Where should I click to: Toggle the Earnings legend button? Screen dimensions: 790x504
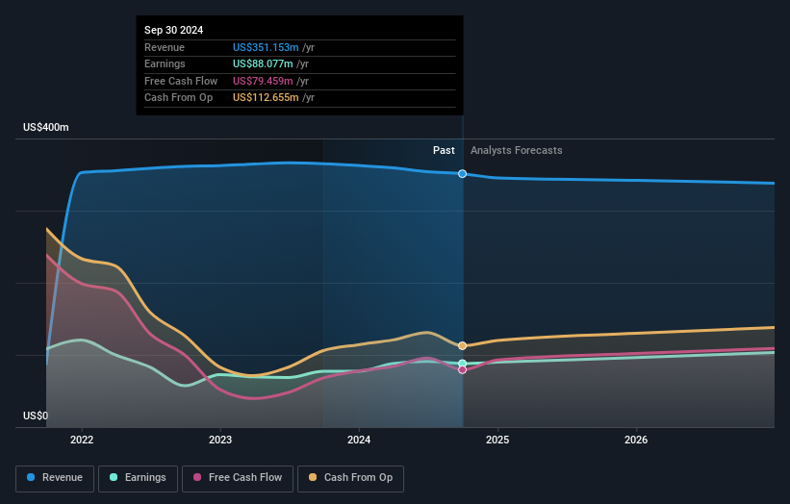(138, 478)
